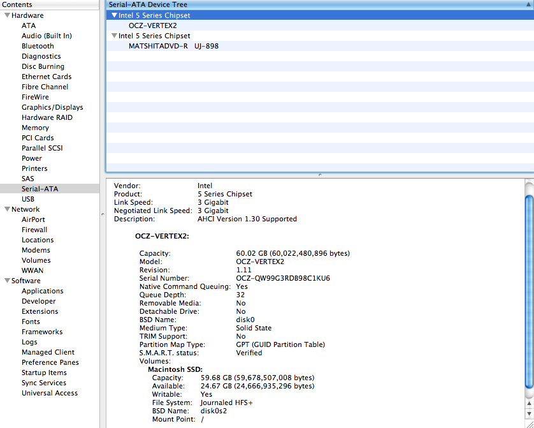Screen dimensions: 534x428
Task: Open Extensions section
Action: 40,311
